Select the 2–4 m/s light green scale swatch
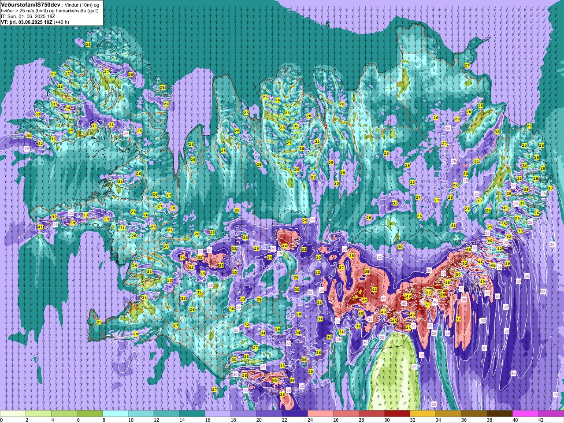This screenshot has height=423, width=564. coord(38,414)
